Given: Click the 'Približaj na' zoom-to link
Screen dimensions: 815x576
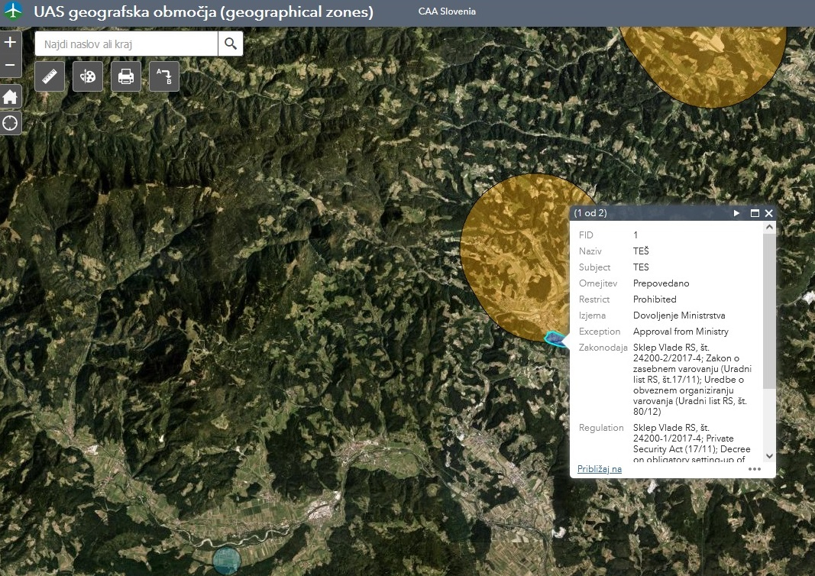Looking at the screenshot, I should 599,469.
